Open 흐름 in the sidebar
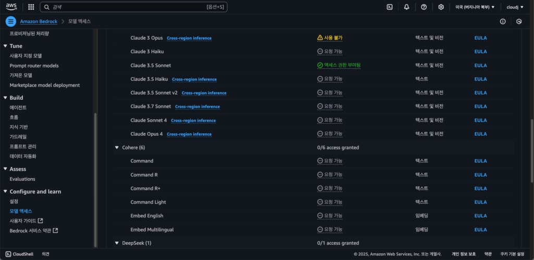The width and height of the screenshot is (534, 260). click(14, 117)
